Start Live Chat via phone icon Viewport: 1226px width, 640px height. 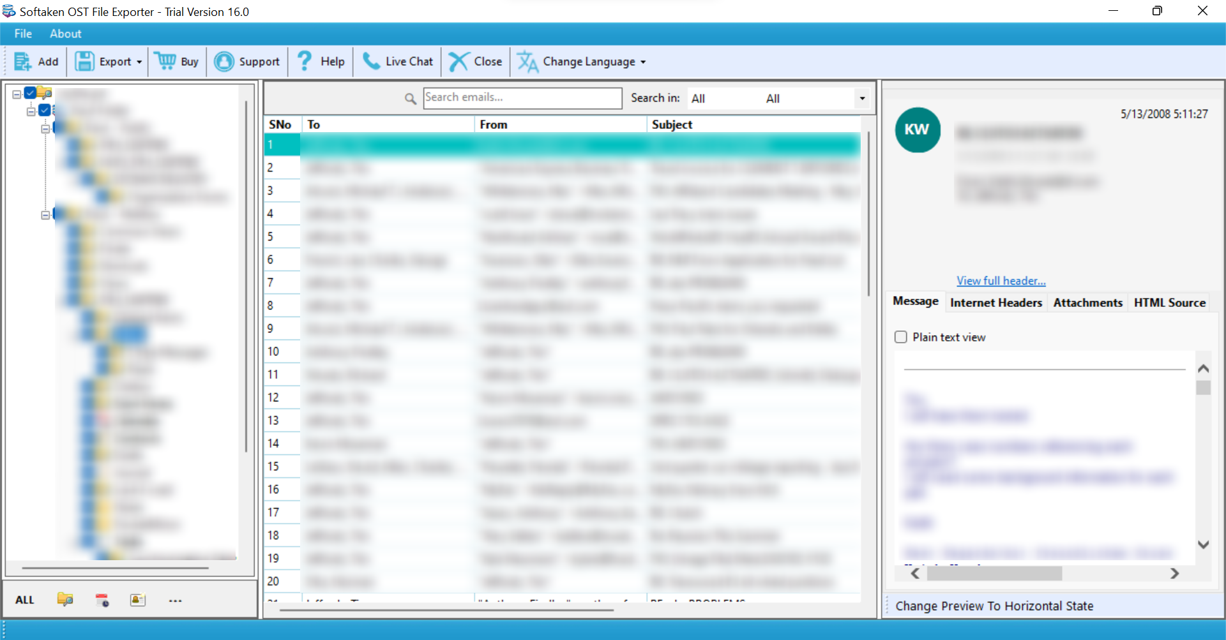371,61
